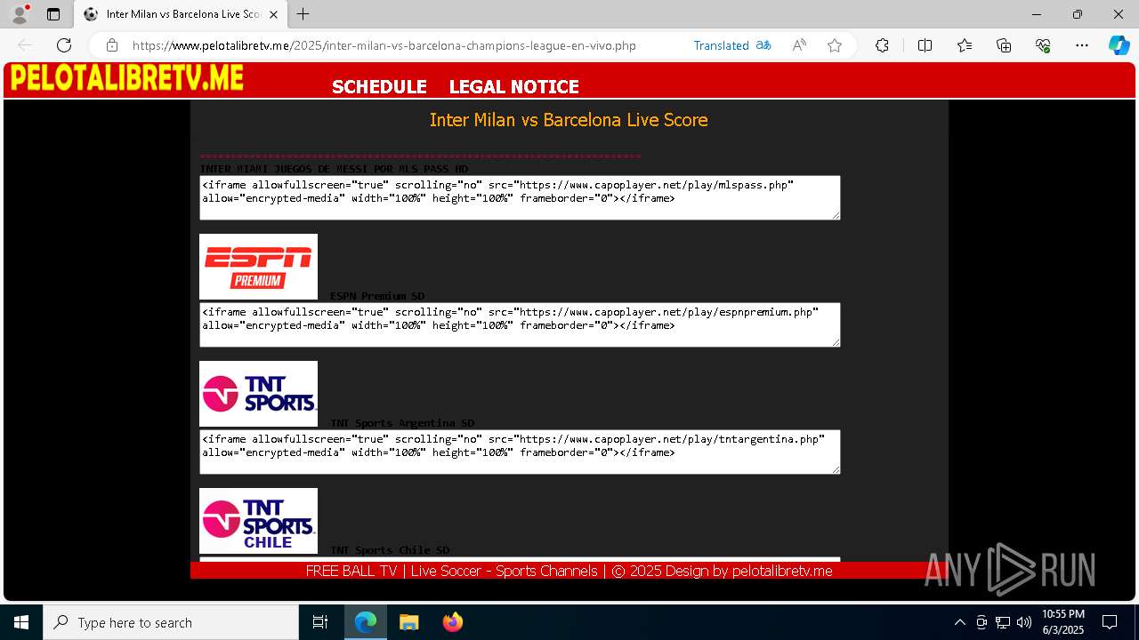This screenshot has height=640, width=1139.
Task: Click the TNT Sports Argentina logo
Action: 258,394
